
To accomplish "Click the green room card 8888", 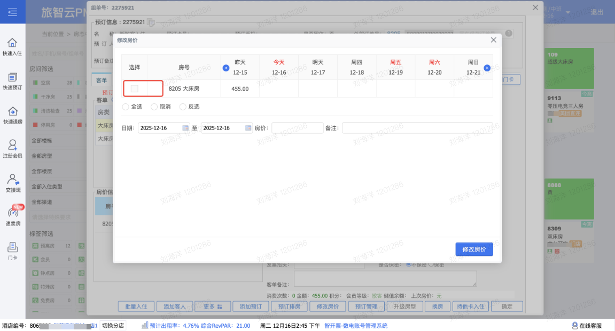I will [569, 199].
